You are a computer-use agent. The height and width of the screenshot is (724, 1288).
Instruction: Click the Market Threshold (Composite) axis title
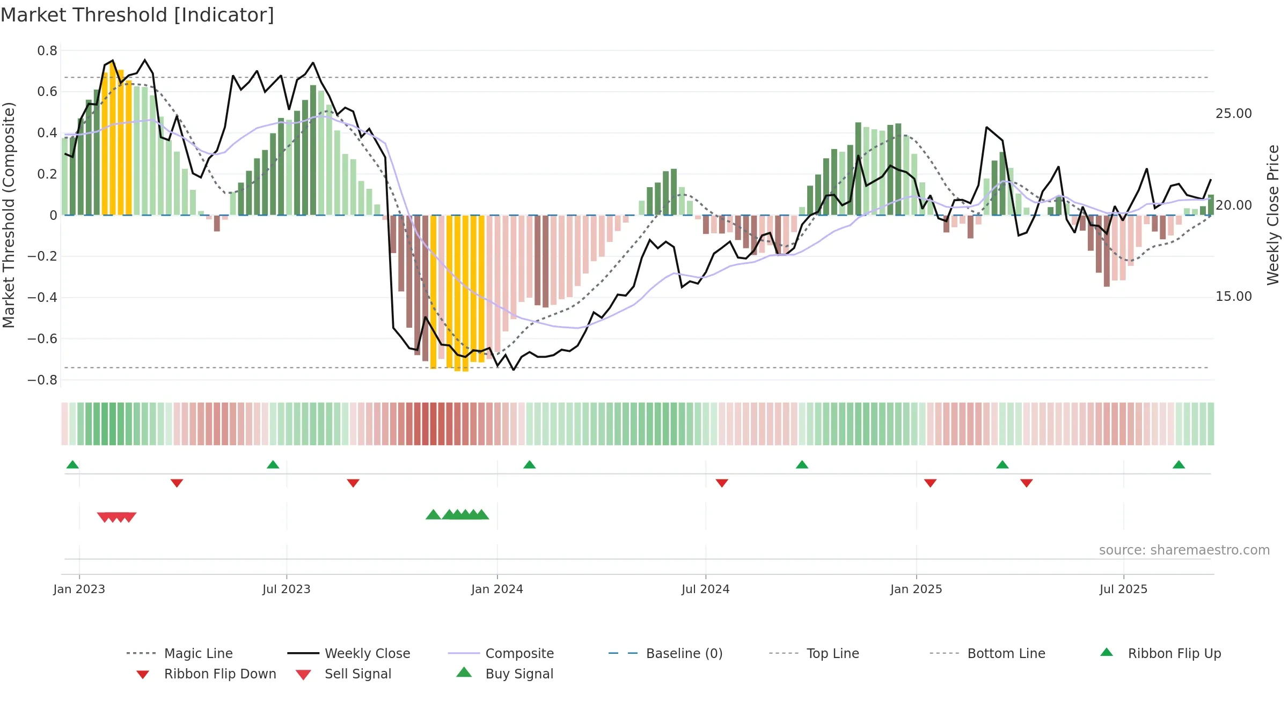pyautogui.click(x=9, y=215)
